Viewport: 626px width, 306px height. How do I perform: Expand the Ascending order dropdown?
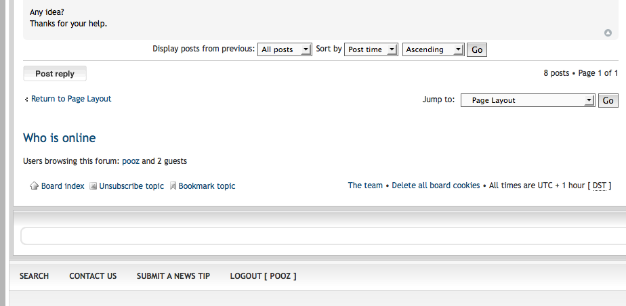(433, 49)
